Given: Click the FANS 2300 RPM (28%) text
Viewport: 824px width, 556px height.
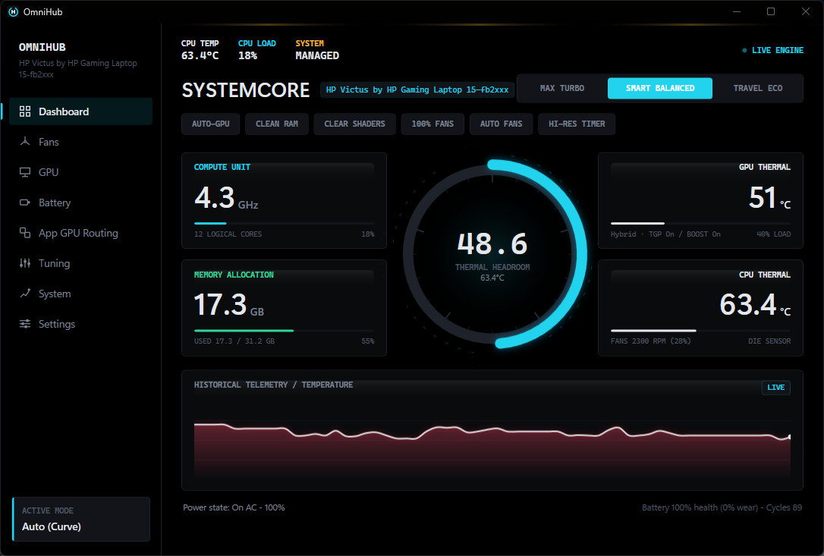Looking at the screenshot, I should (x=650, y=341).
